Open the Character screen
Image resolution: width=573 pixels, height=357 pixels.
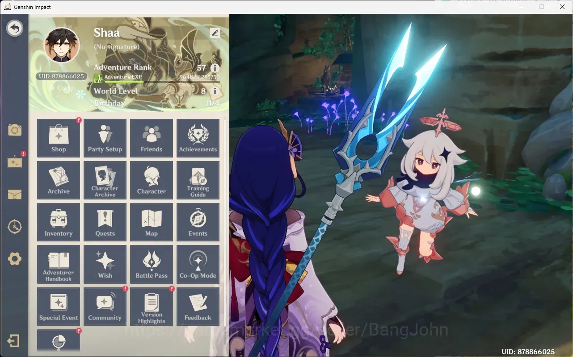[x=152, y=180]
